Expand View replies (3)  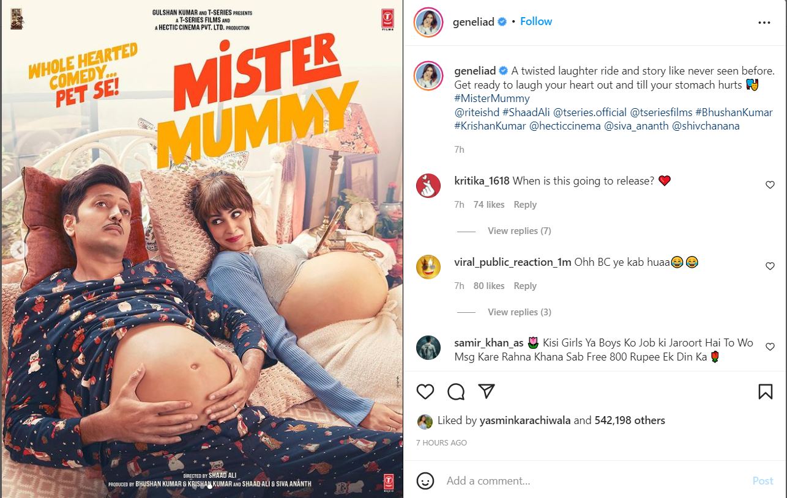[520, 312]
